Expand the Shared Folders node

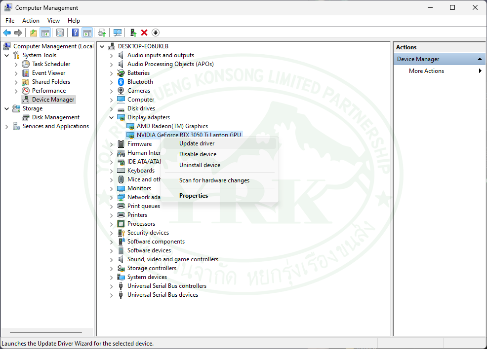click(x=16, y=82)
